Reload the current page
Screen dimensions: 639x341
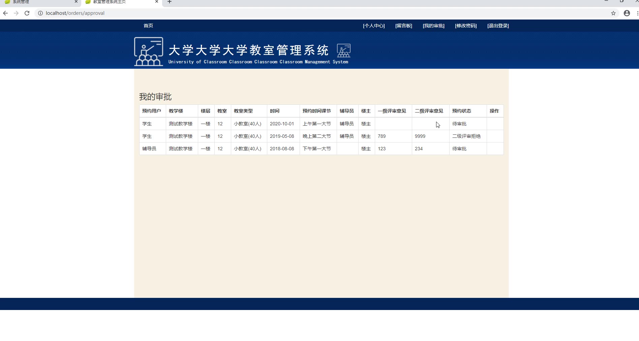coord(27,13)
